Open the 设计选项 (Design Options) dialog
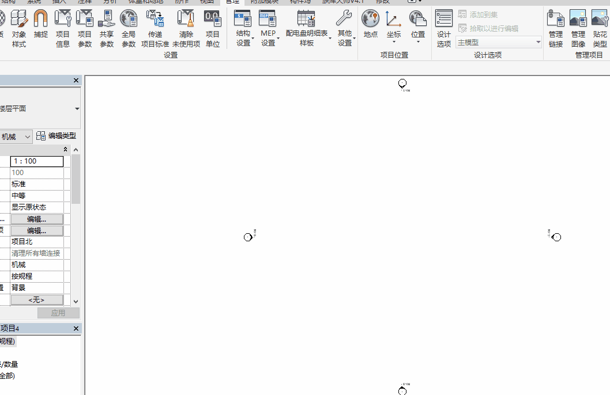The width and height of the screenshot is (610, 395). tap(443, 27)
